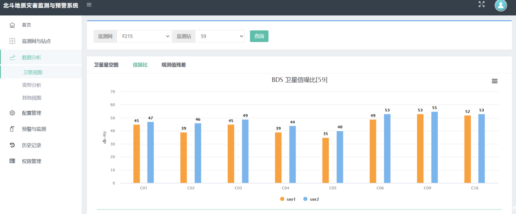
Task: Click the 配置管理 gear icon
Action: 12,113
